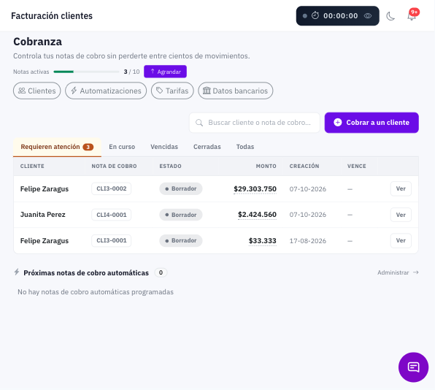Click the automatic notes count badge 0

[x=161, y=272]
